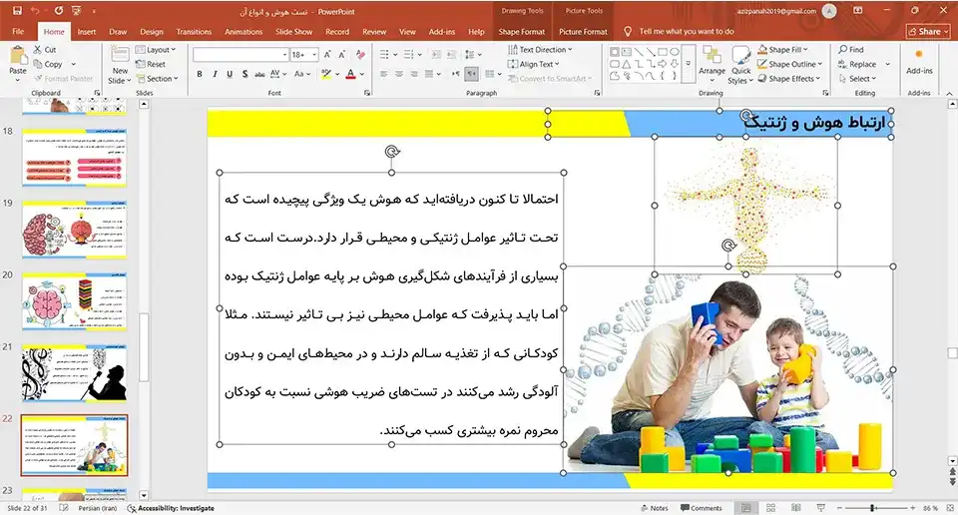Open the Font dialog launcher
This screenshot has height=515, width=958.
click(x=367, y=93)
